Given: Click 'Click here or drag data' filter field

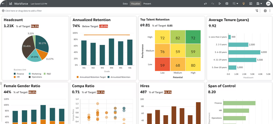Looking at the screenshot, I should pyautogui.click(x=24, y=11).
